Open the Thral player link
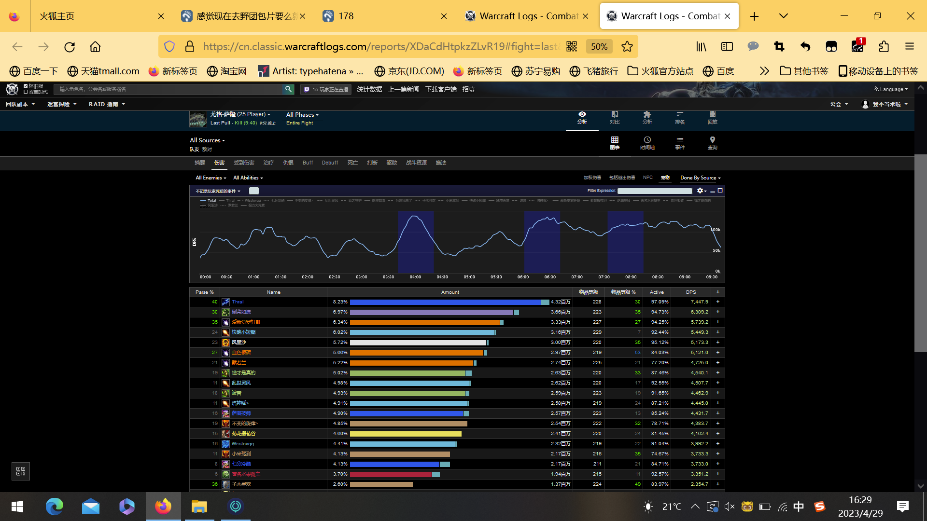This screenshot has height=521, width=927. coord(238,302)
